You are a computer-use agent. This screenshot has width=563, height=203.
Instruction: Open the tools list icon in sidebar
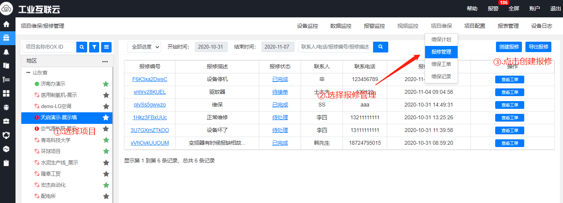click(6, 80)
